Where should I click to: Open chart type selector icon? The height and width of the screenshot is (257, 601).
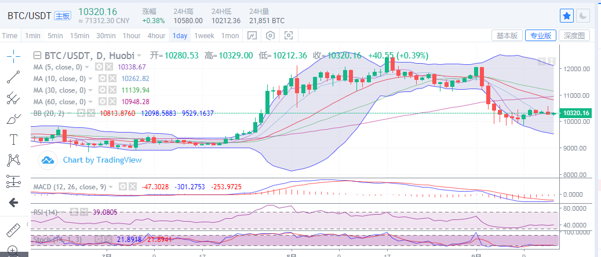252,36
